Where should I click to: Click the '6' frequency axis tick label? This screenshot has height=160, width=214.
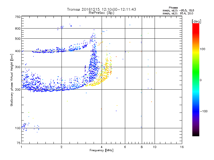click(x=125, y=147)
